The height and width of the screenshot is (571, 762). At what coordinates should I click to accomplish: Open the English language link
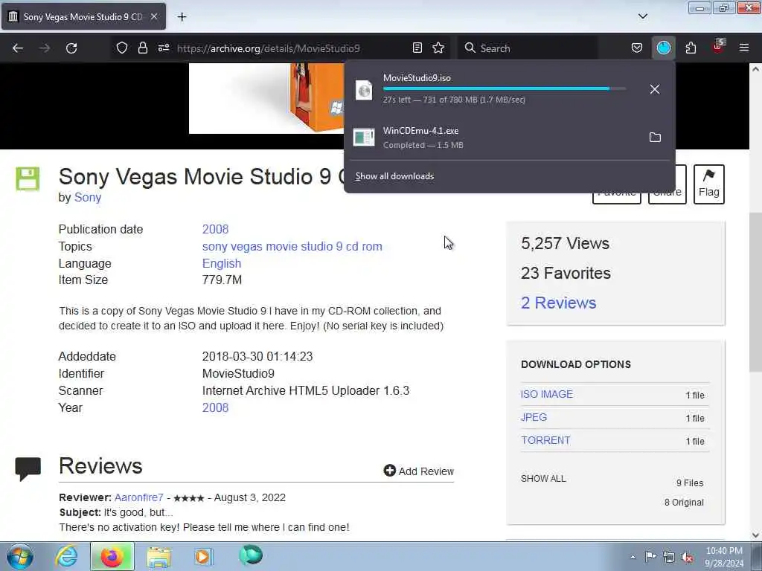point(222,263)
